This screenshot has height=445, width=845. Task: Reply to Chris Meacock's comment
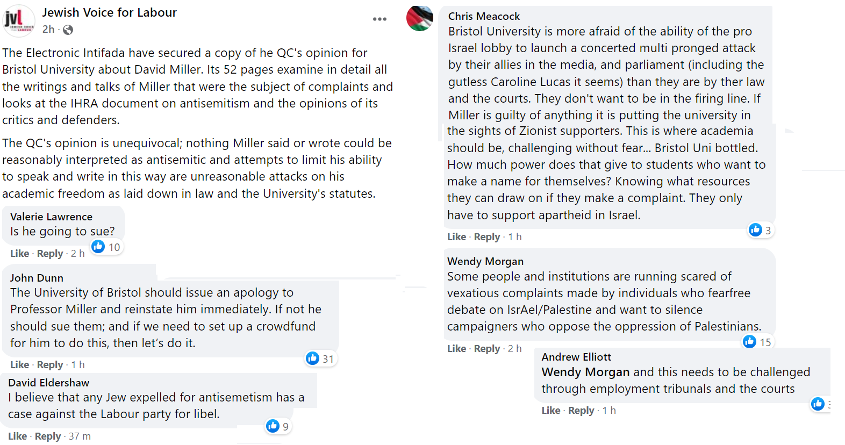pyautogui.click(x=487, y=237)
